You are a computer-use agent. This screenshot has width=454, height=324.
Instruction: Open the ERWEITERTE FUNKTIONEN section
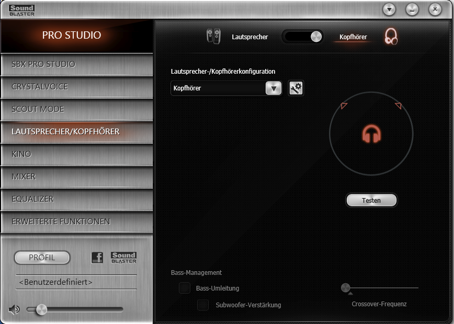click(77, 222)
